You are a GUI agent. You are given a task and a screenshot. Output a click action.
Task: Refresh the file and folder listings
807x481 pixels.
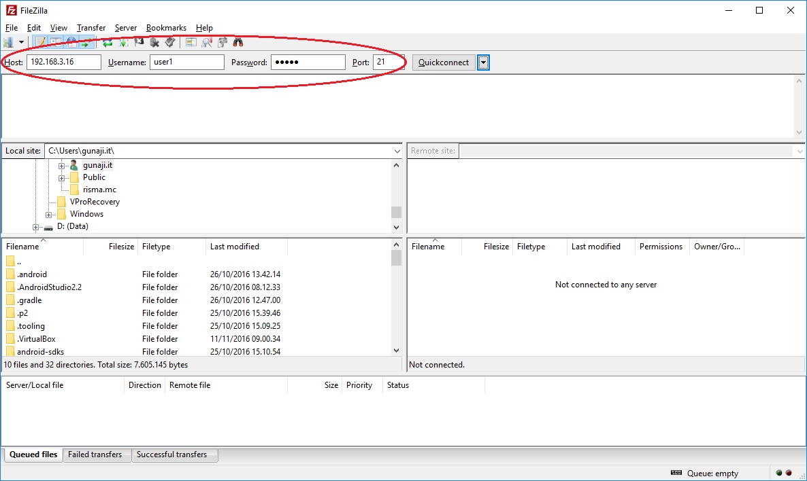(108, 41)
